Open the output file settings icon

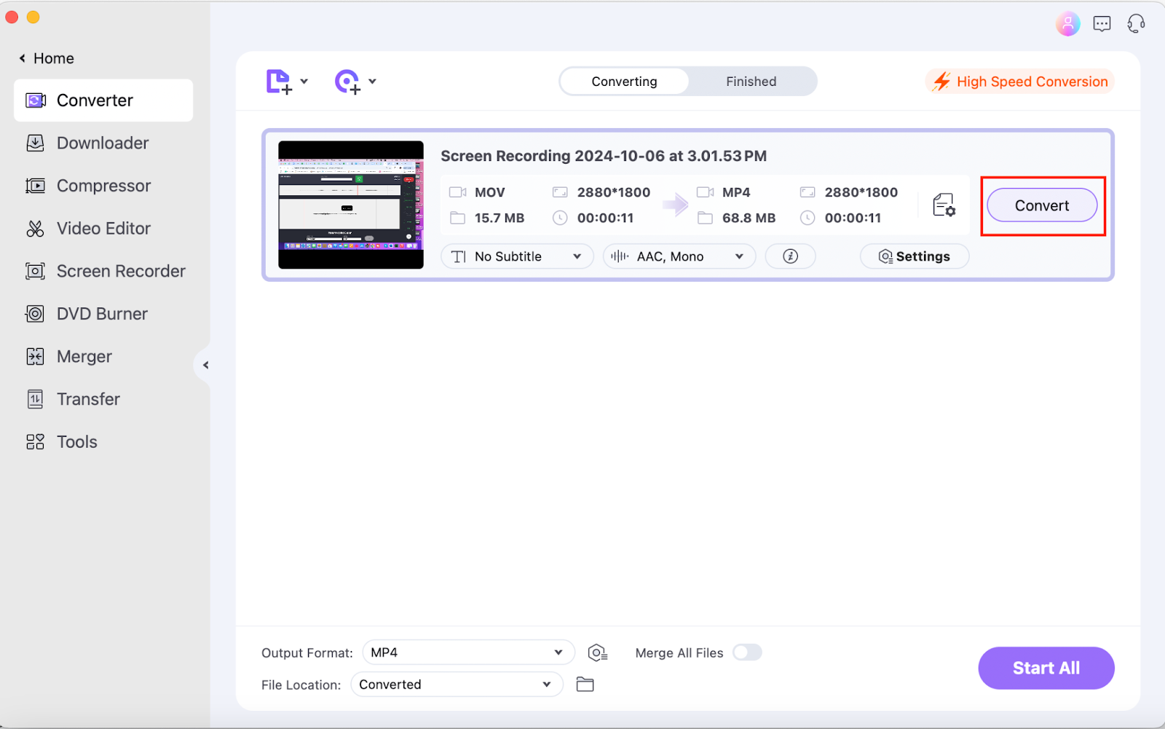coord(944,205)
